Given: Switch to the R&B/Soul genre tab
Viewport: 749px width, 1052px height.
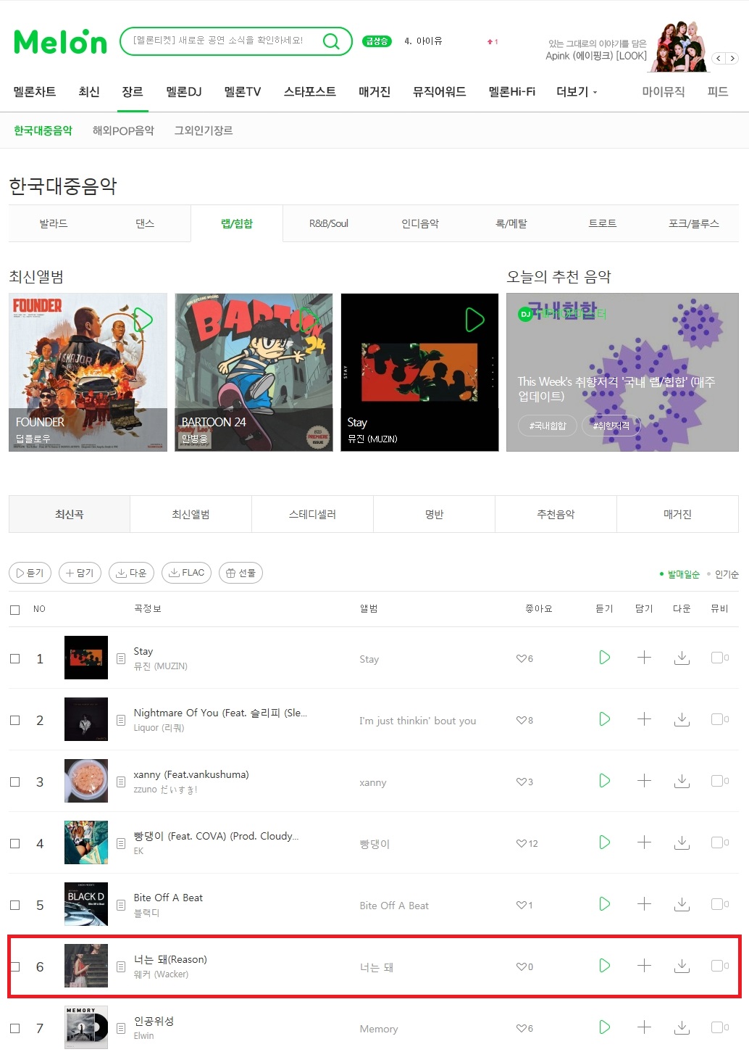Looking at the screenshot, I should (x=329, y=223).
